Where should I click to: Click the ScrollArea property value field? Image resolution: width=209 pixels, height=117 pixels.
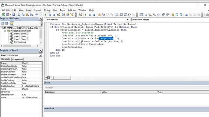pyautogui.click(x=32, y=92)
